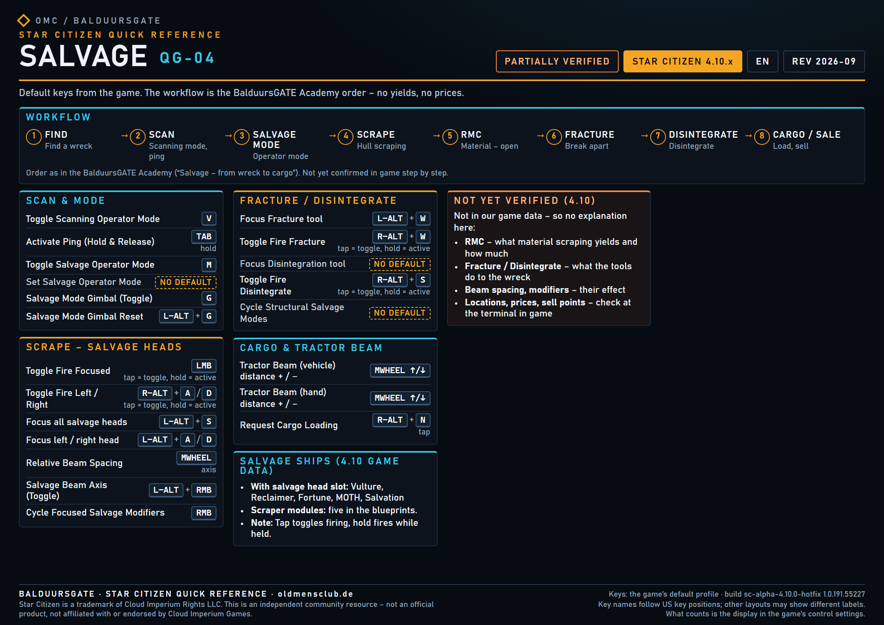Click the LMB key for Toggle Fire Focused
The image size is (884, 625).
(x=204, y=366)
